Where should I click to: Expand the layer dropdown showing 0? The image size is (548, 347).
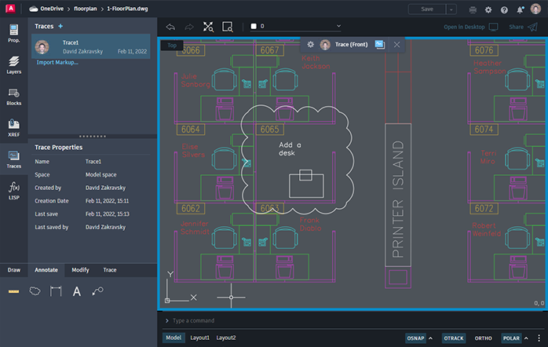338,26
